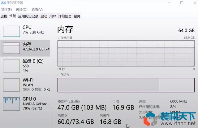
Task: Switch to the 进程 tab
Action: coord(4,16)
